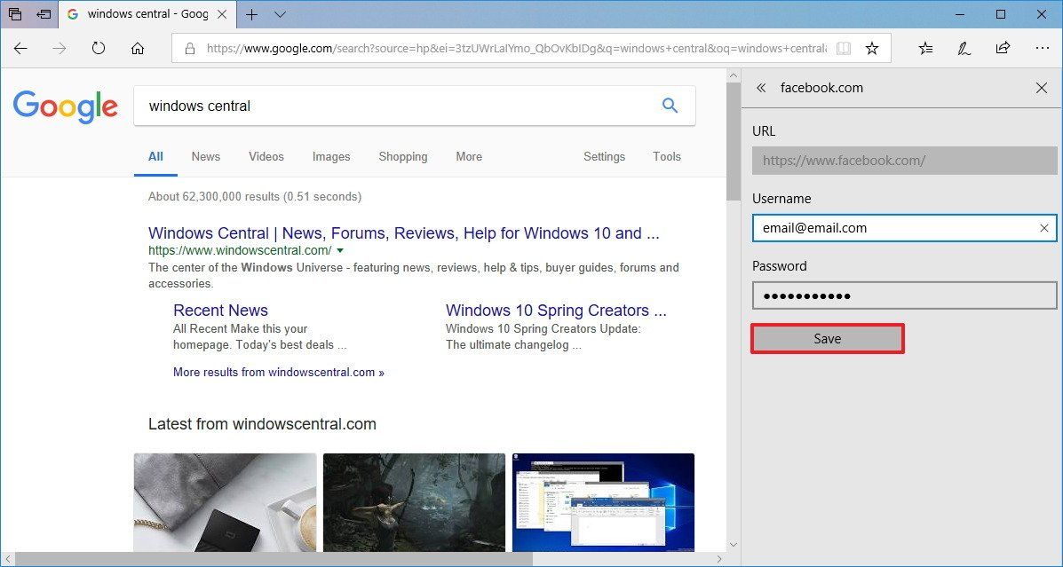
Task: Select the Images results tab
Action: (330, 156)
